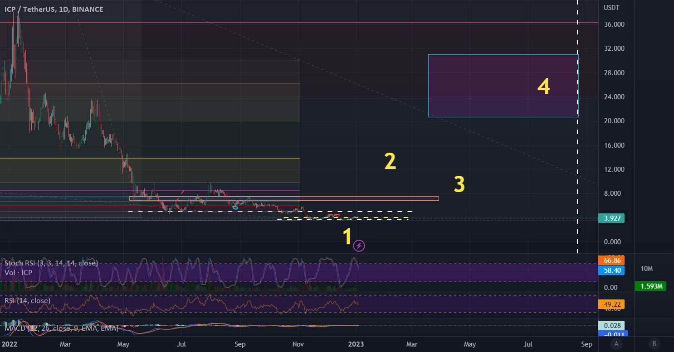Viewport: 674px width, 352px height.
Task: Click the blue Stoch RSI value 58.40
Action: tap(611, 270)
